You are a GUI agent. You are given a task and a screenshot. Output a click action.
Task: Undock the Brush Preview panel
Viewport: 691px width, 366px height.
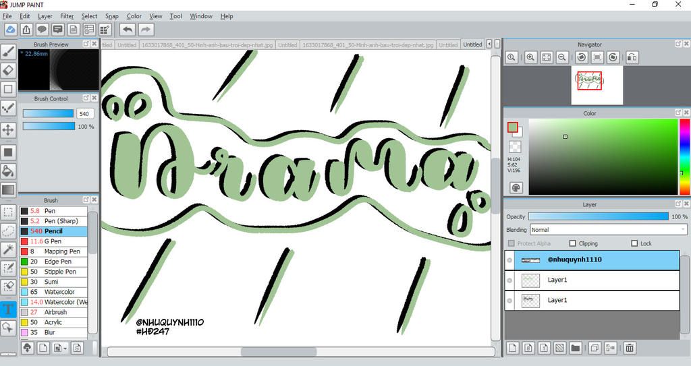coord(86,44)
